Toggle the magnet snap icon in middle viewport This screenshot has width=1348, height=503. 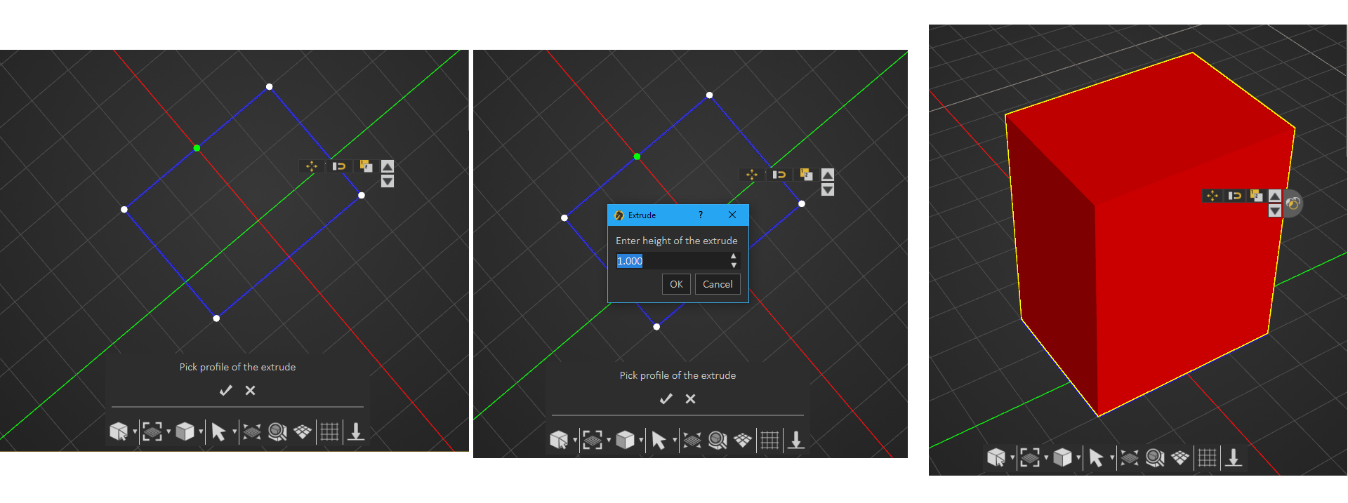(779, 175)
